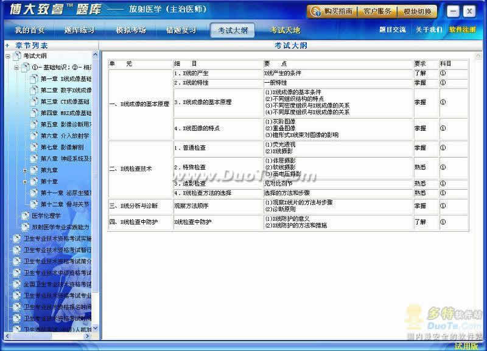The width and height of the screenshot is (487, 351).
Task: Click the document icon beside 第六章 介入放射学
Action: pyautogui.click(x=34, y=136)
